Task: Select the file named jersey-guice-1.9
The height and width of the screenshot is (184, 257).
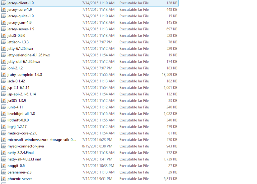Action: pyautogui.click(x=21, y=16)
